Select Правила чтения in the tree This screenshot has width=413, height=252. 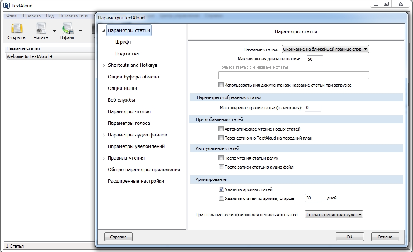pyautogui.click(x=126, y=158)
